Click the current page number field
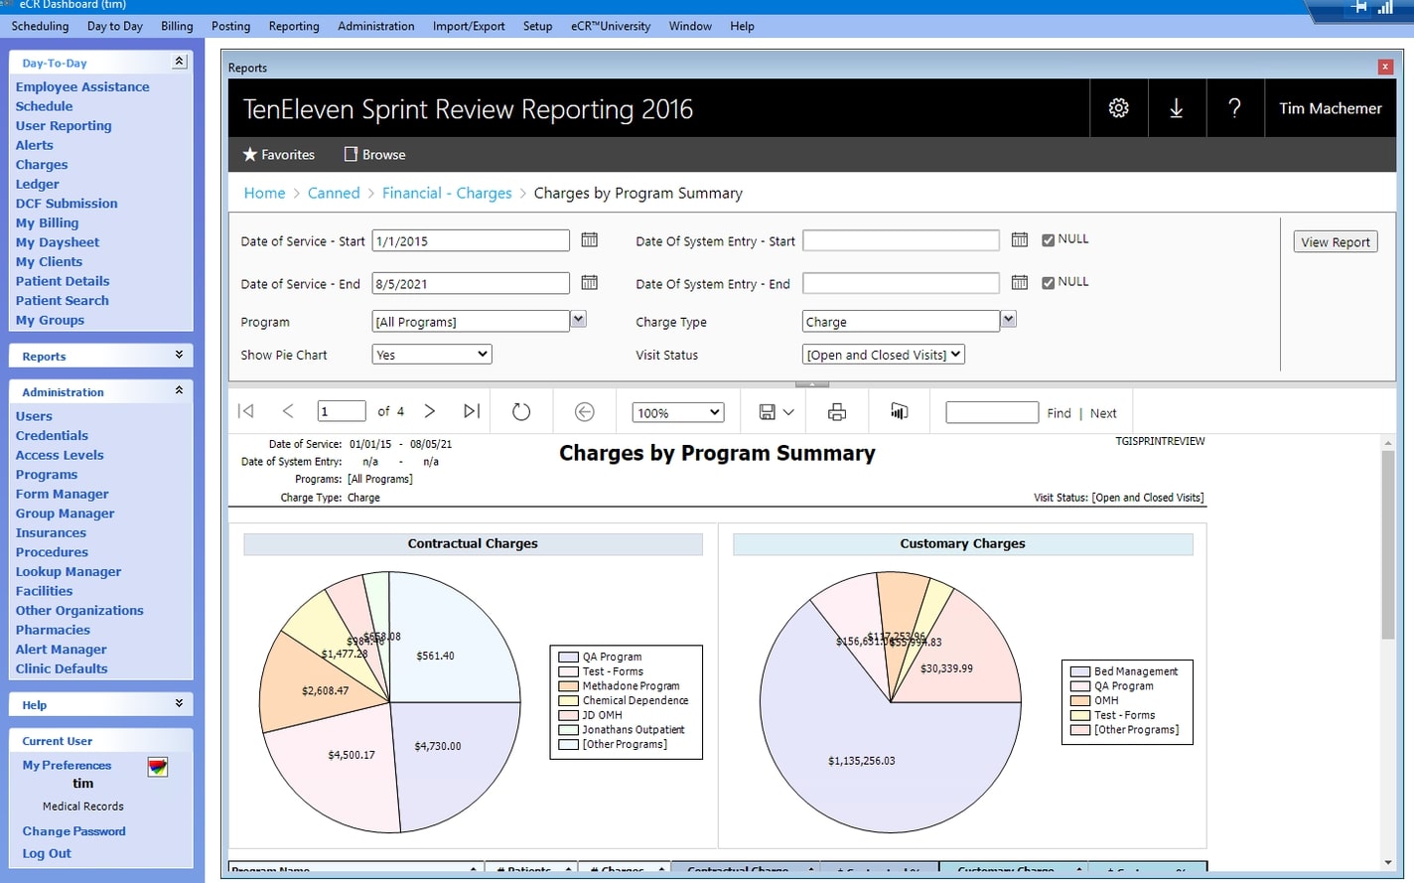This screenshot has height=883, width=1414. click(342, 411)
